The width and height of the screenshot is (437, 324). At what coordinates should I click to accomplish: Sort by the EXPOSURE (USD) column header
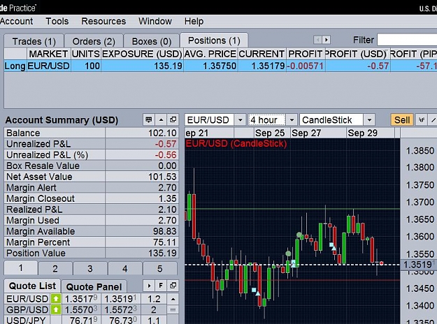[142, 54]
